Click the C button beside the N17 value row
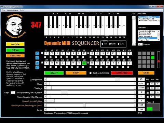 point(37,63)
